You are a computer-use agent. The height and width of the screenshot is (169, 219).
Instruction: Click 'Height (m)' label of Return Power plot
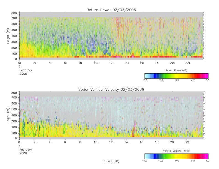coord(8,36)
